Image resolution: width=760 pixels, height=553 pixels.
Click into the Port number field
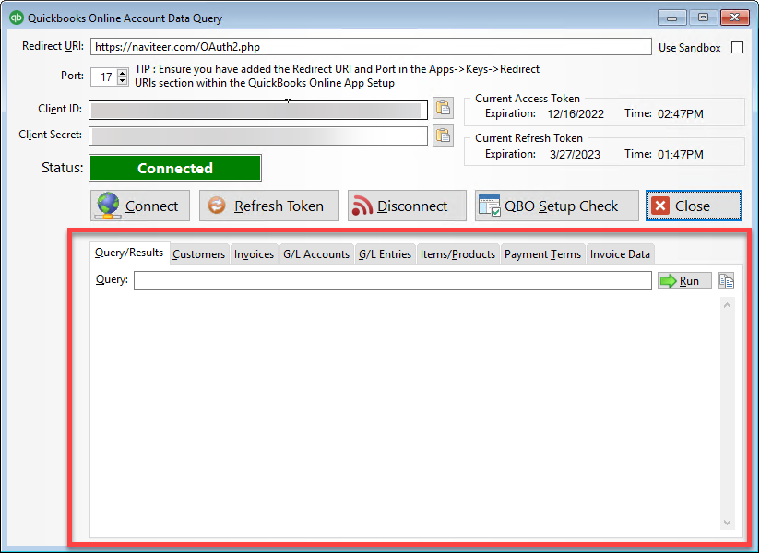104,76
